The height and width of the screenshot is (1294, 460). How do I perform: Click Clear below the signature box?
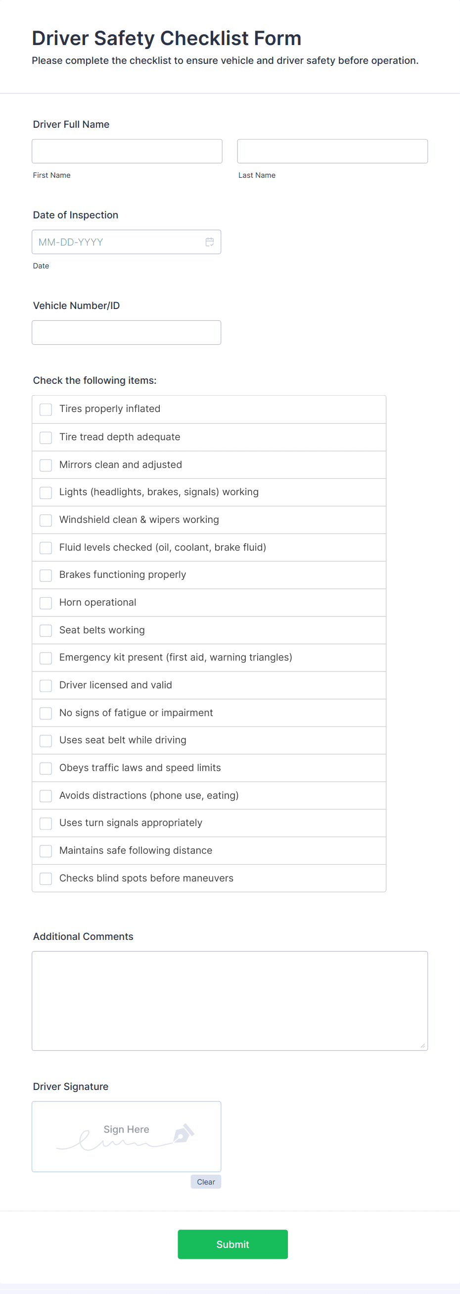click(x=206, y=1182)
